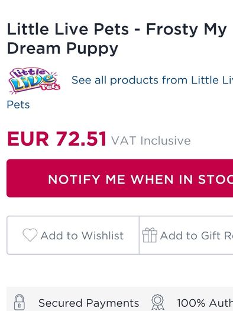The width and height of the screenshot is (233, 311).
Task: Click the word 'Wishlist' in wishlist button
Action: pos(102,236)
